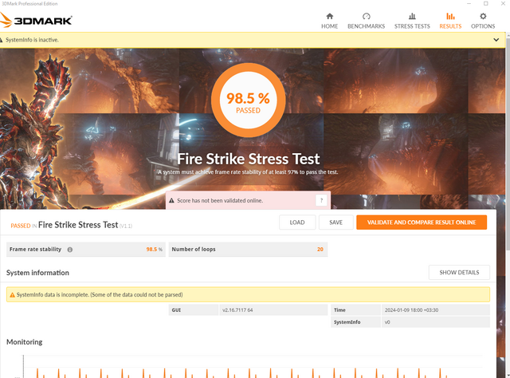This screenshot has height=378, width=510.
Task: Click Validate and Compare Result Online
Action: tap(422, 222)
